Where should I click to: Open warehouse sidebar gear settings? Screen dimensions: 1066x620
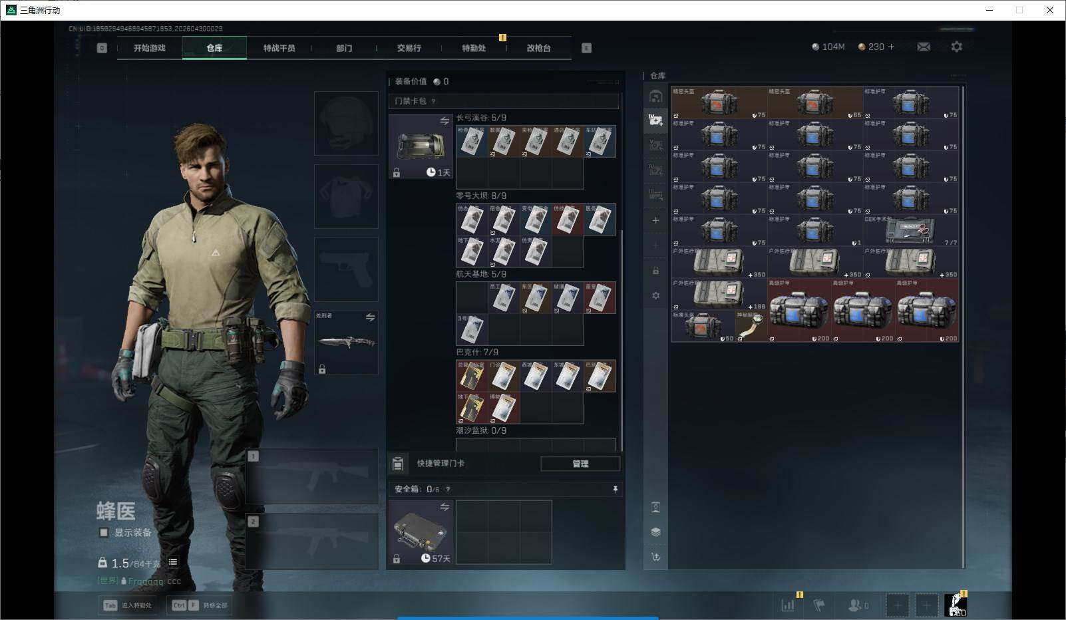[x=655, y=295]
